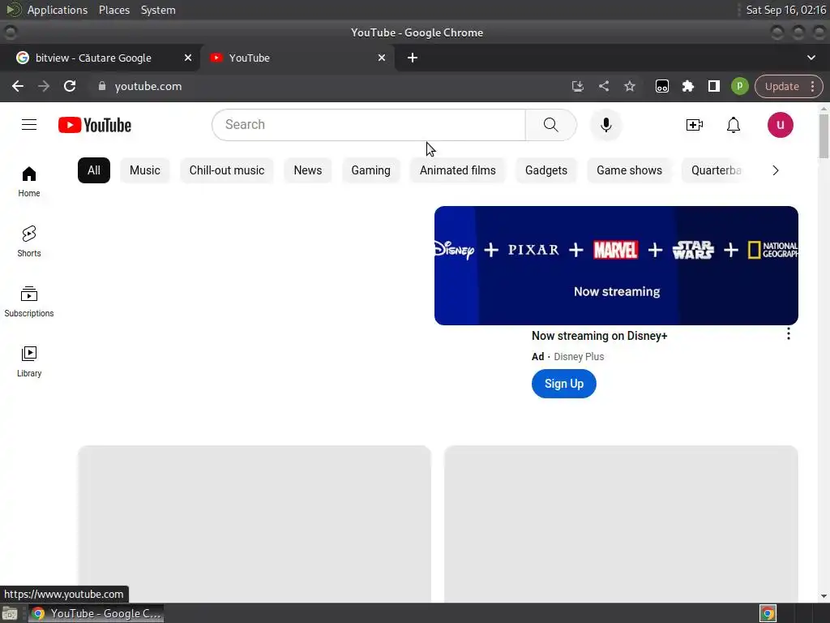The image size is (830, 623).
Task: Click the youtube.com address bar
Action: [328, 86]
